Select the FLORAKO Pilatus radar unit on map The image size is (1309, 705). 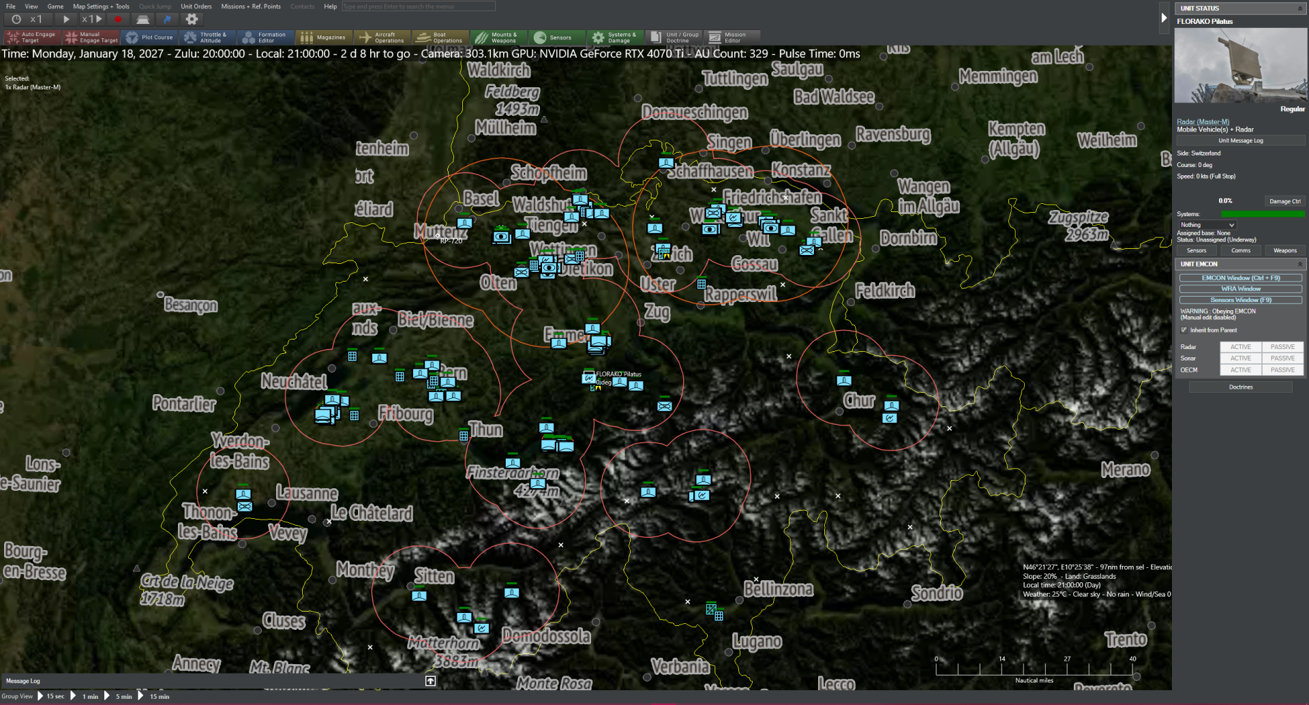coord(589,377)
